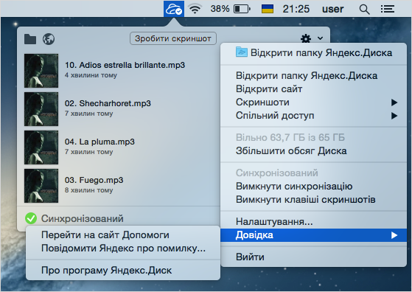This screenshot has height=292, width=412.
Task: Click file name 04. La pluma.mp3
Action: point(99,142)
